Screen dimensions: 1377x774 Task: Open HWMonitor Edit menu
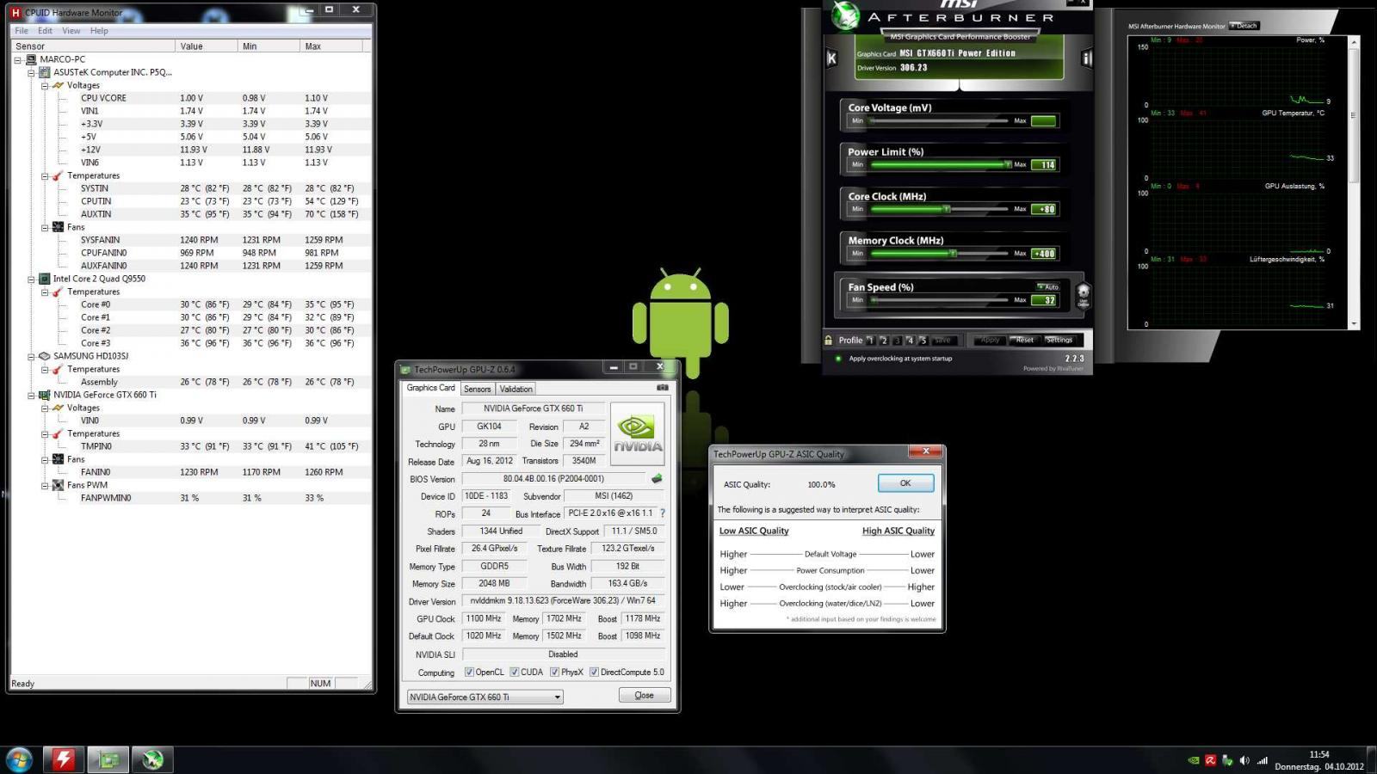click(45, 30)
